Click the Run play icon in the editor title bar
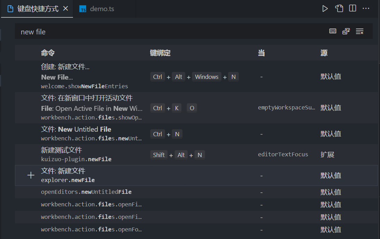 click(325, 9)
